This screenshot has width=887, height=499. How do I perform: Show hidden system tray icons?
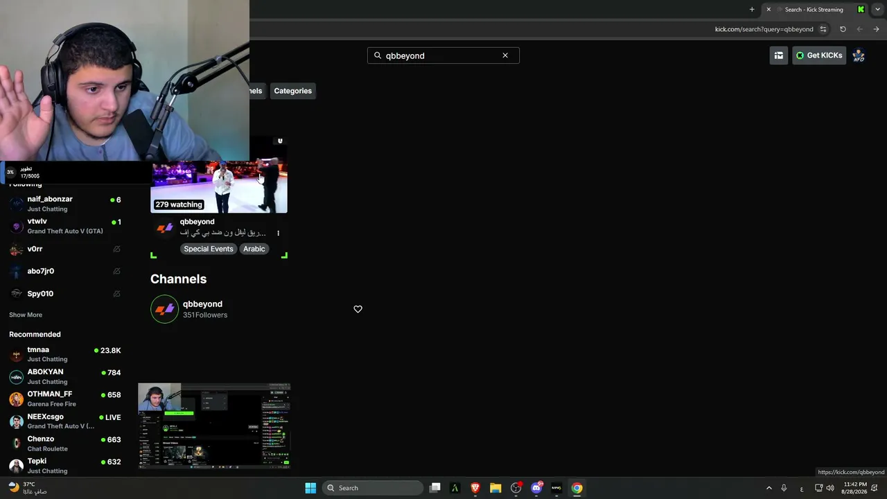point(769,488)
